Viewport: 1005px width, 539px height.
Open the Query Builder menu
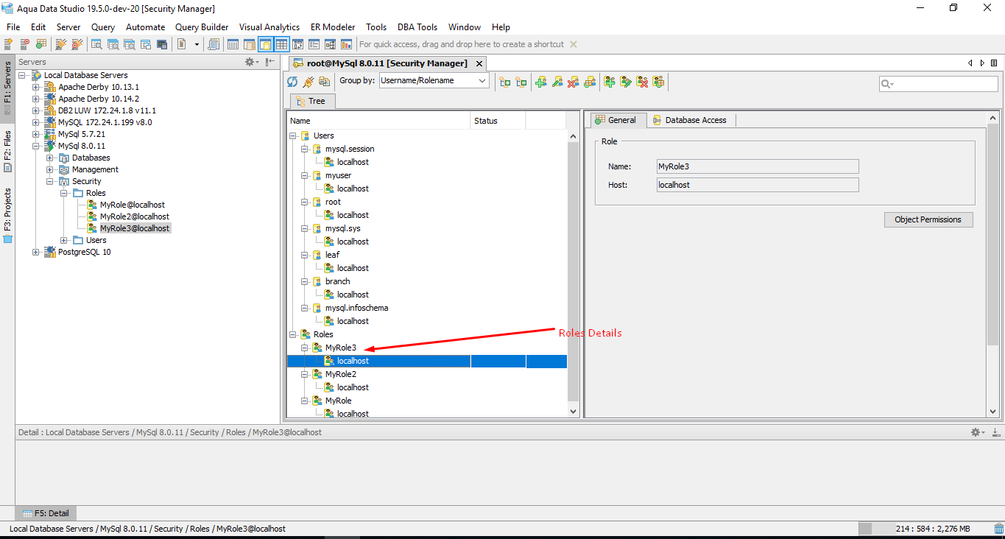202,27
